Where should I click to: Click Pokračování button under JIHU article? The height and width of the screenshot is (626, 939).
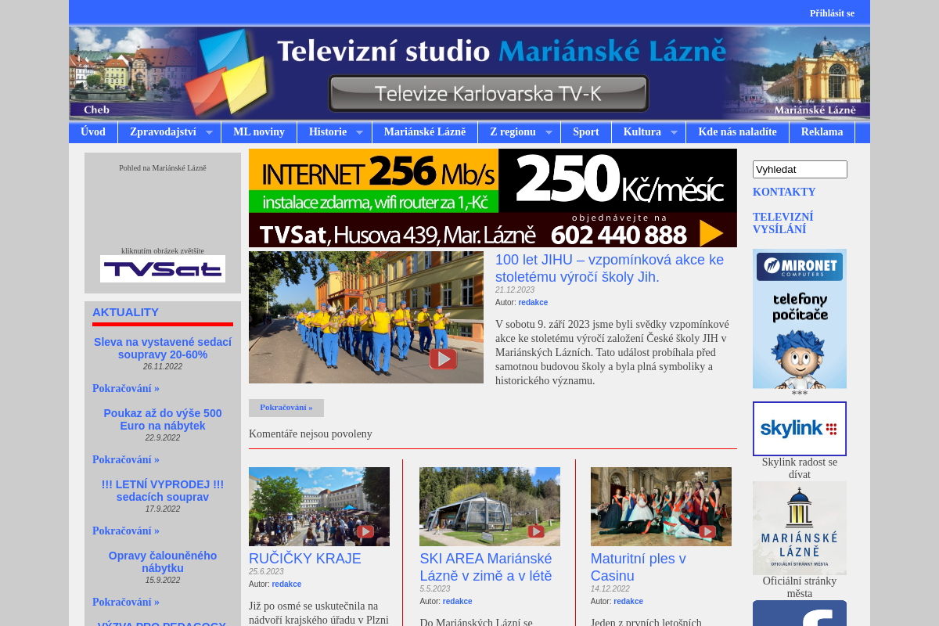[286, 408]
